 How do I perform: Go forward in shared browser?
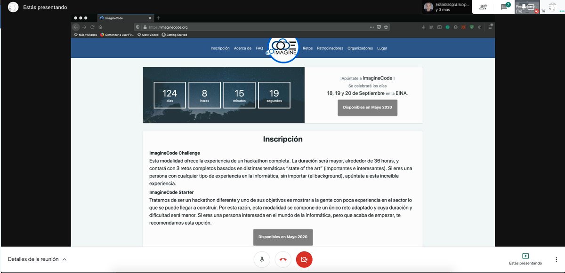coord(84,27)
